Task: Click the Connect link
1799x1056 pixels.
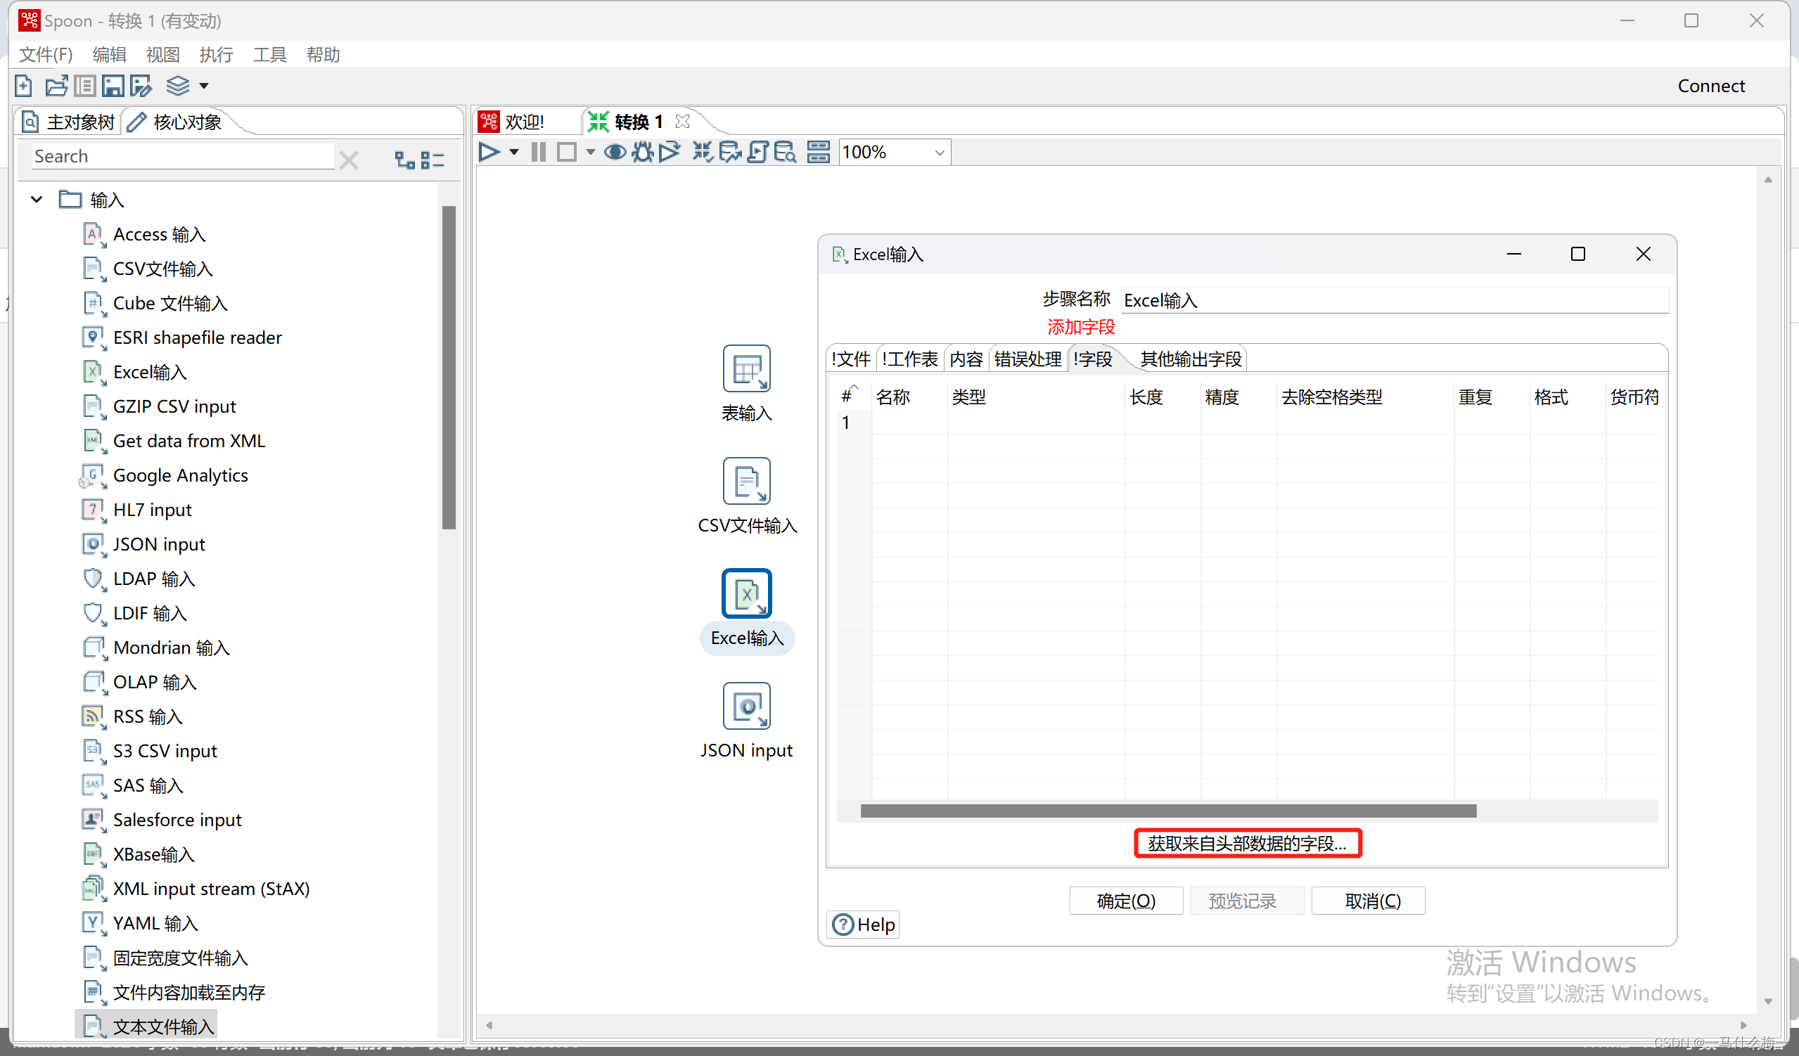Action: click(1710, 86)
